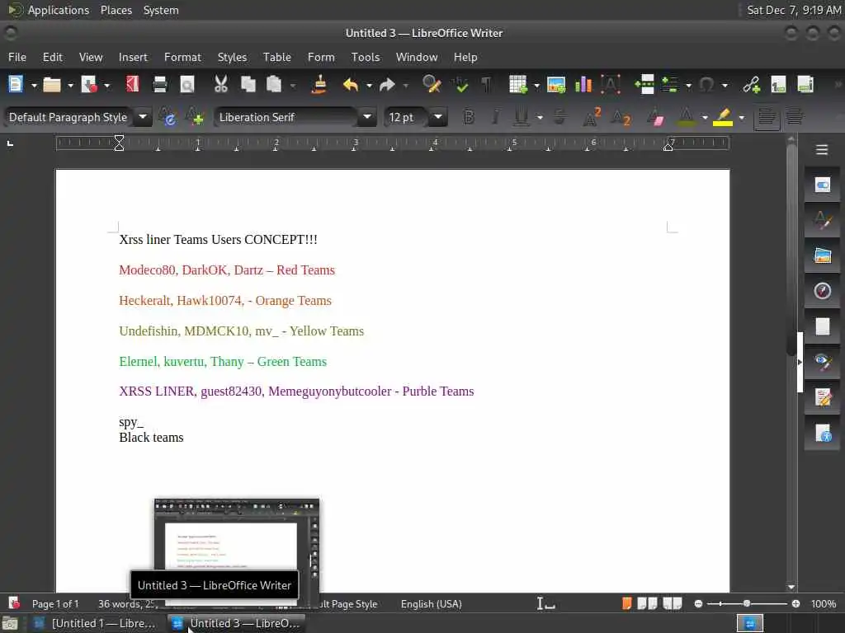
Task: Click English (USA) language in status bar
Action: click(431, 604)
